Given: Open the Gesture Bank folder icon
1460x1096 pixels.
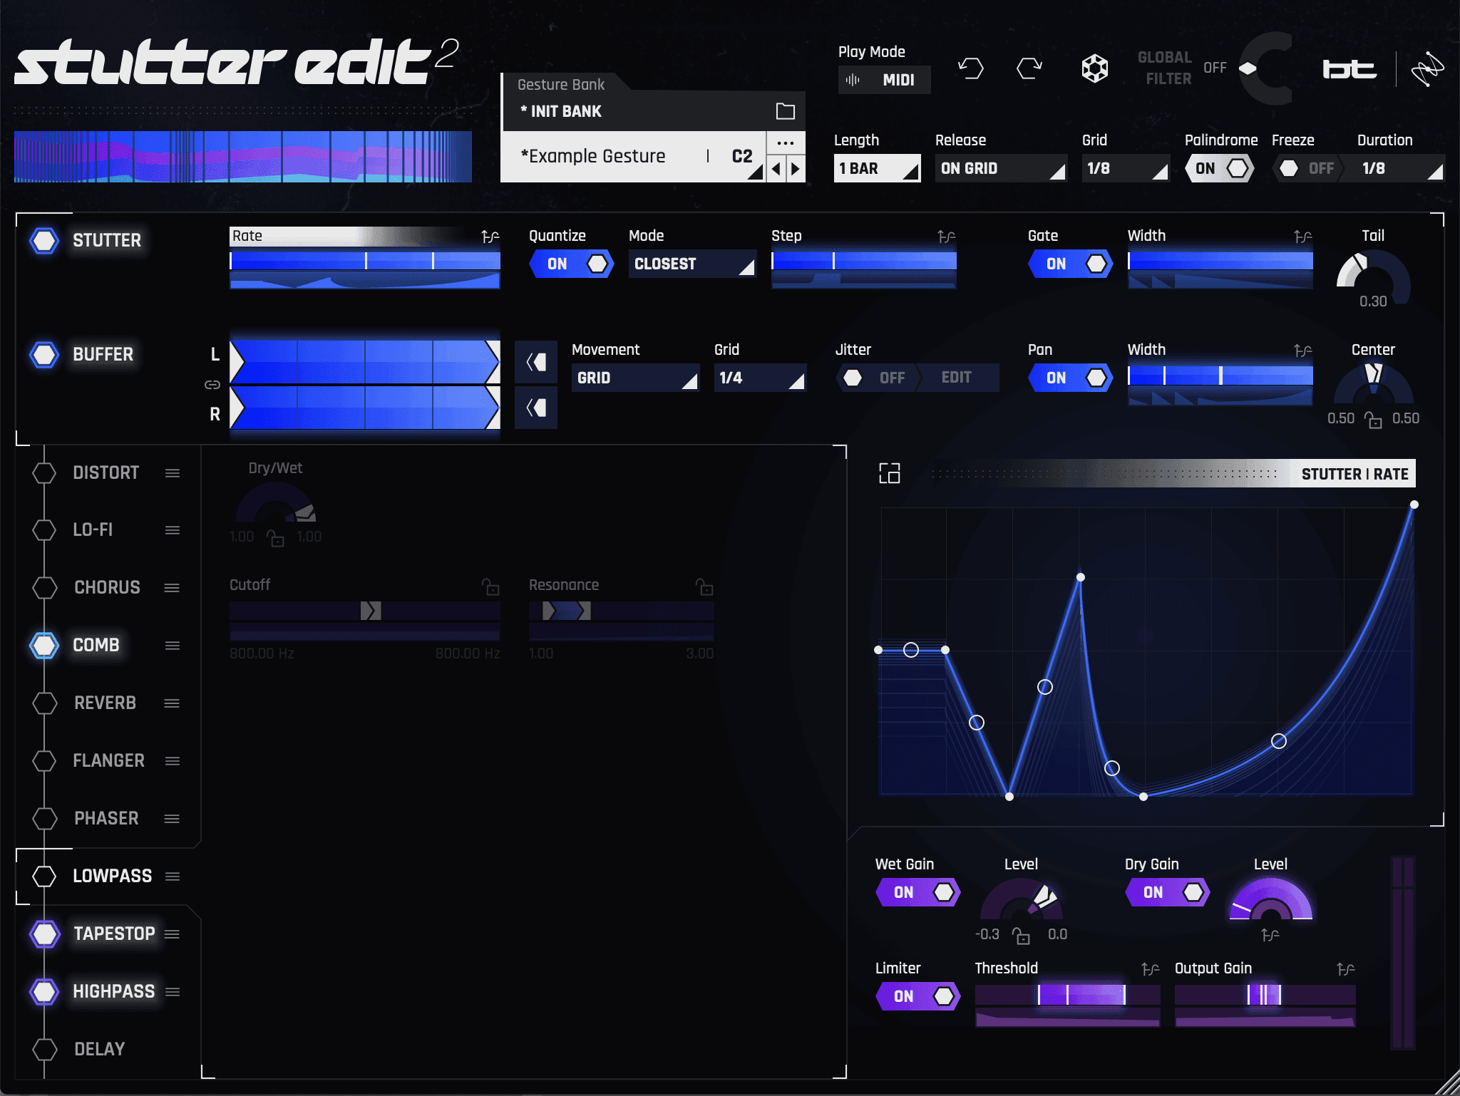Looking at the screenshot, I should tap(785, 111).
